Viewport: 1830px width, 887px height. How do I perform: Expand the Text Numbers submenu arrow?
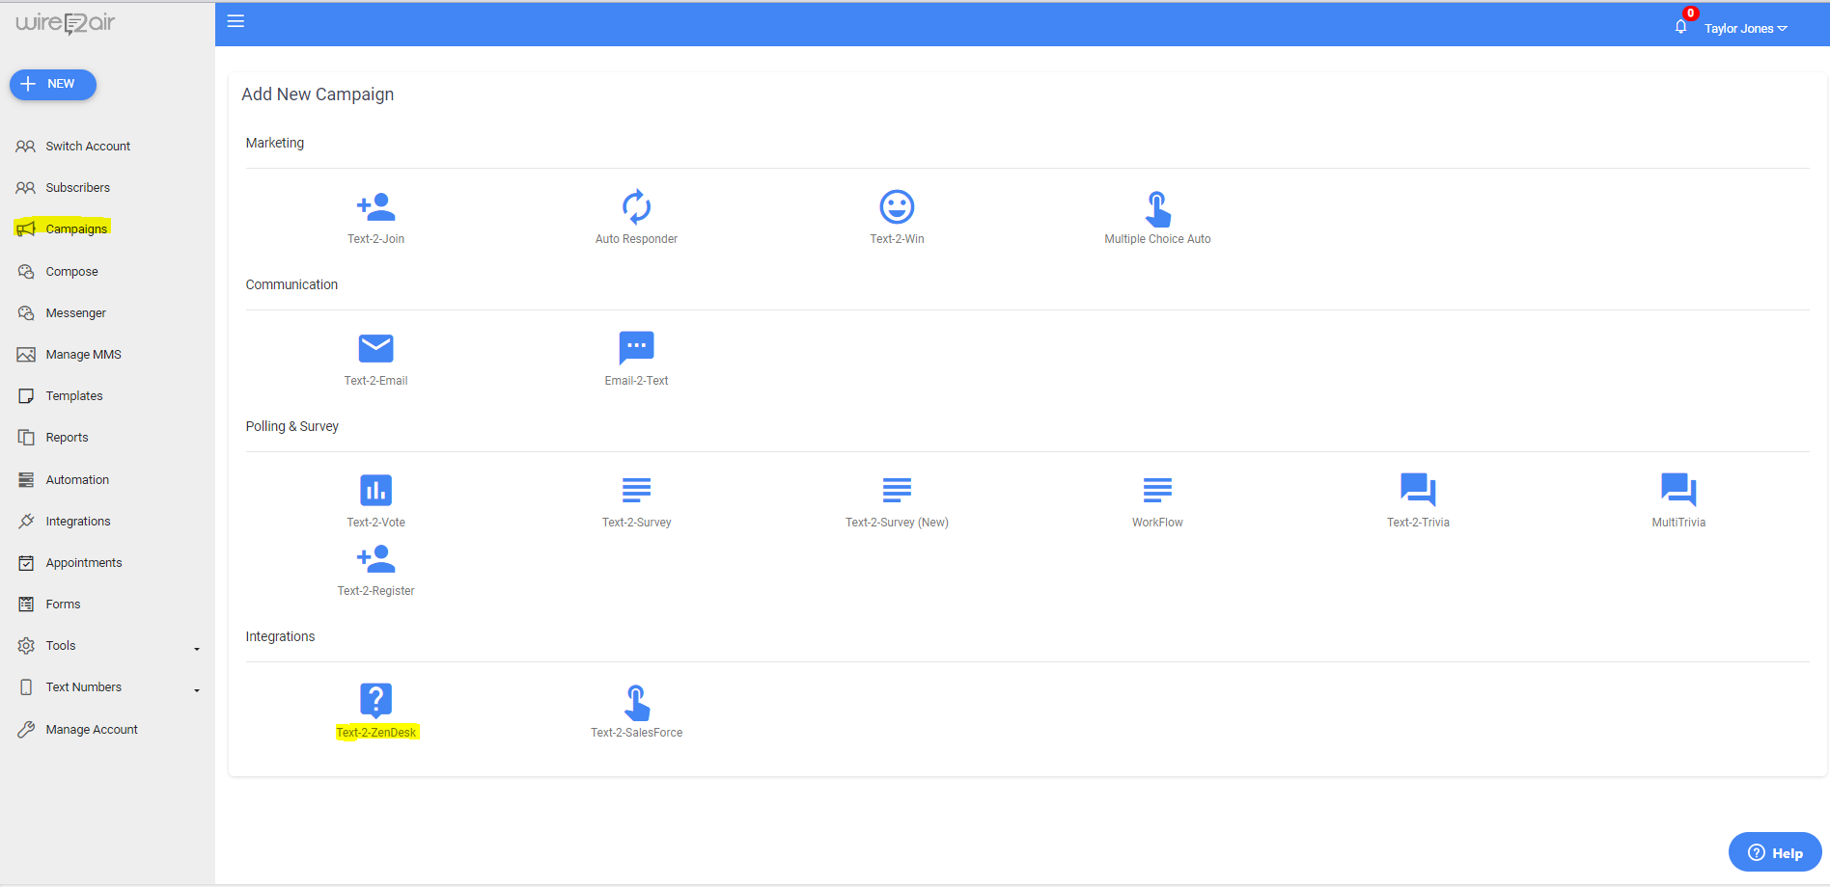[x=197, y=690]
